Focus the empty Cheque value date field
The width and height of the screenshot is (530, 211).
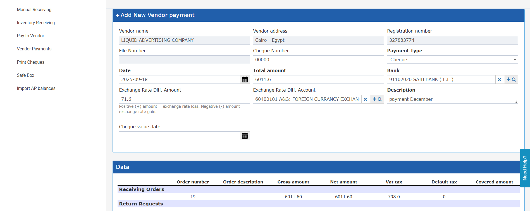point(180,136)
